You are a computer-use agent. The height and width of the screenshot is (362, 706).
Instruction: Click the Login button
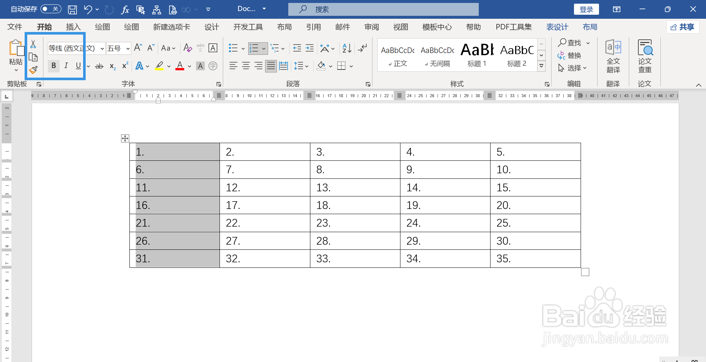pyautogui.click(x=586, y=9)
